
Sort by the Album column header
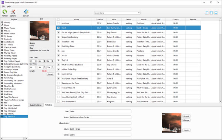coord(144,20)
